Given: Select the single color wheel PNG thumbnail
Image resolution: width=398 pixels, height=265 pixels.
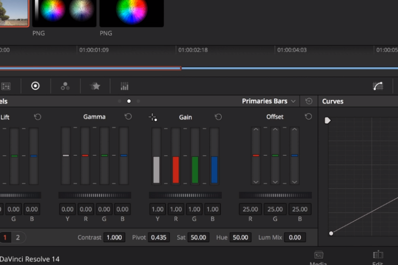Looking at the screenshot, I should (132, 12).
